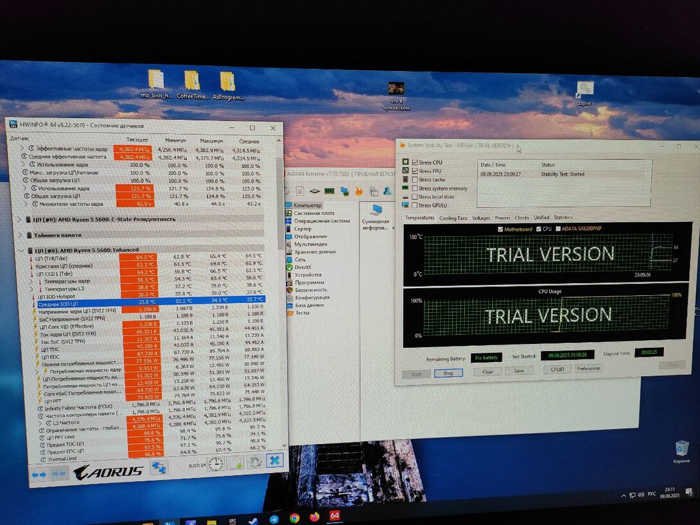
Task: Expand the Потребляемая мощность ядер row
Action: coord(37,371)
